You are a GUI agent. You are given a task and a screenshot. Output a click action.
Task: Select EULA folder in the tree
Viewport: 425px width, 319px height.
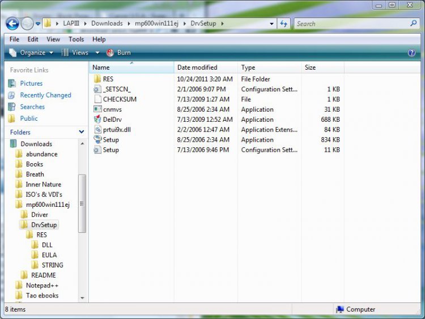pos(49,255)
